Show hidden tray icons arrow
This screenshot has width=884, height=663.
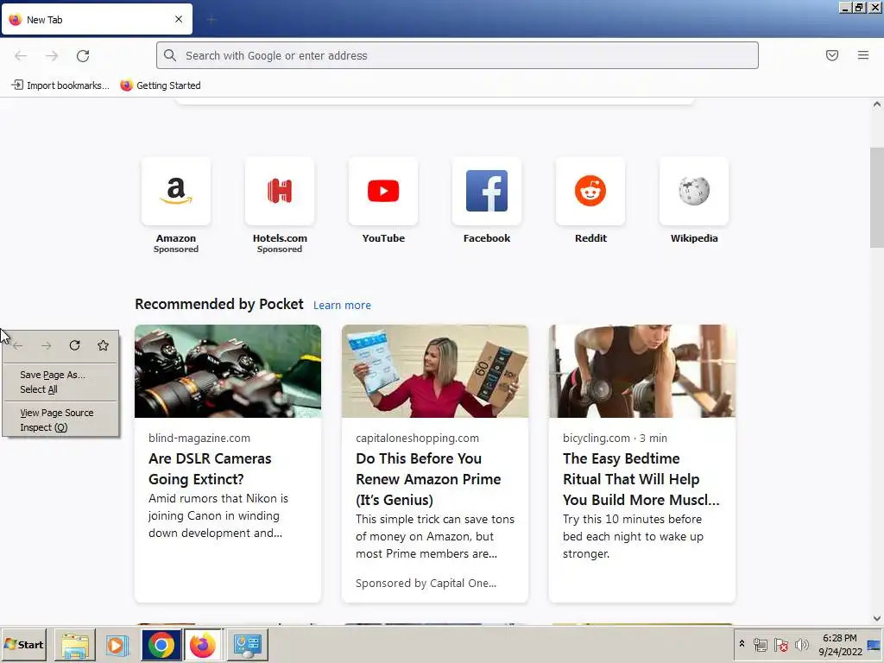pyautogui.click(x=742, y=644)
